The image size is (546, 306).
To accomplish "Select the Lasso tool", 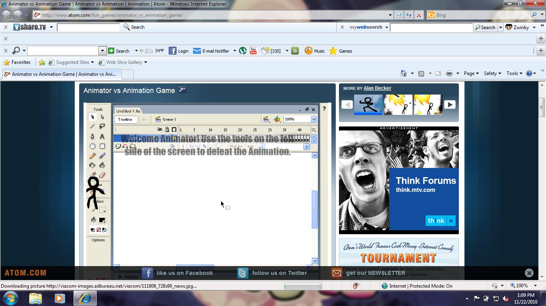I will [102, 126].
